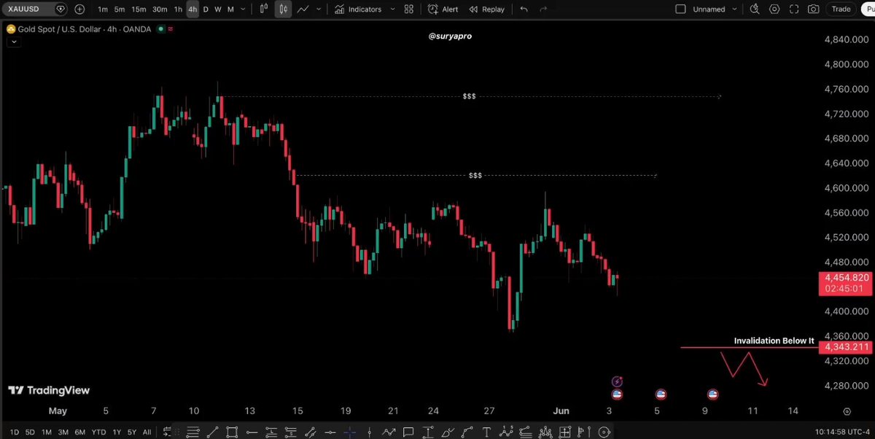Viewport: 875px width, 439px height.
Task: Take a chart snapshot with camera icon
Action: coord(813,9)
